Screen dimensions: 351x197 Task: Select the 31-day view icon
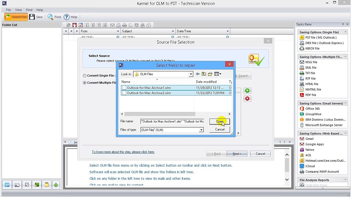(x=105, y=25)
